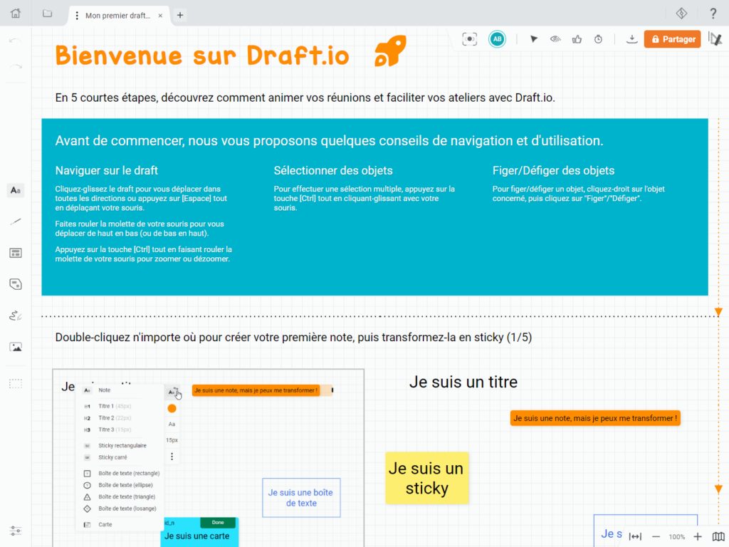
Task: Click the diamond icon in the top bar
Action: [x=681, y=14]
